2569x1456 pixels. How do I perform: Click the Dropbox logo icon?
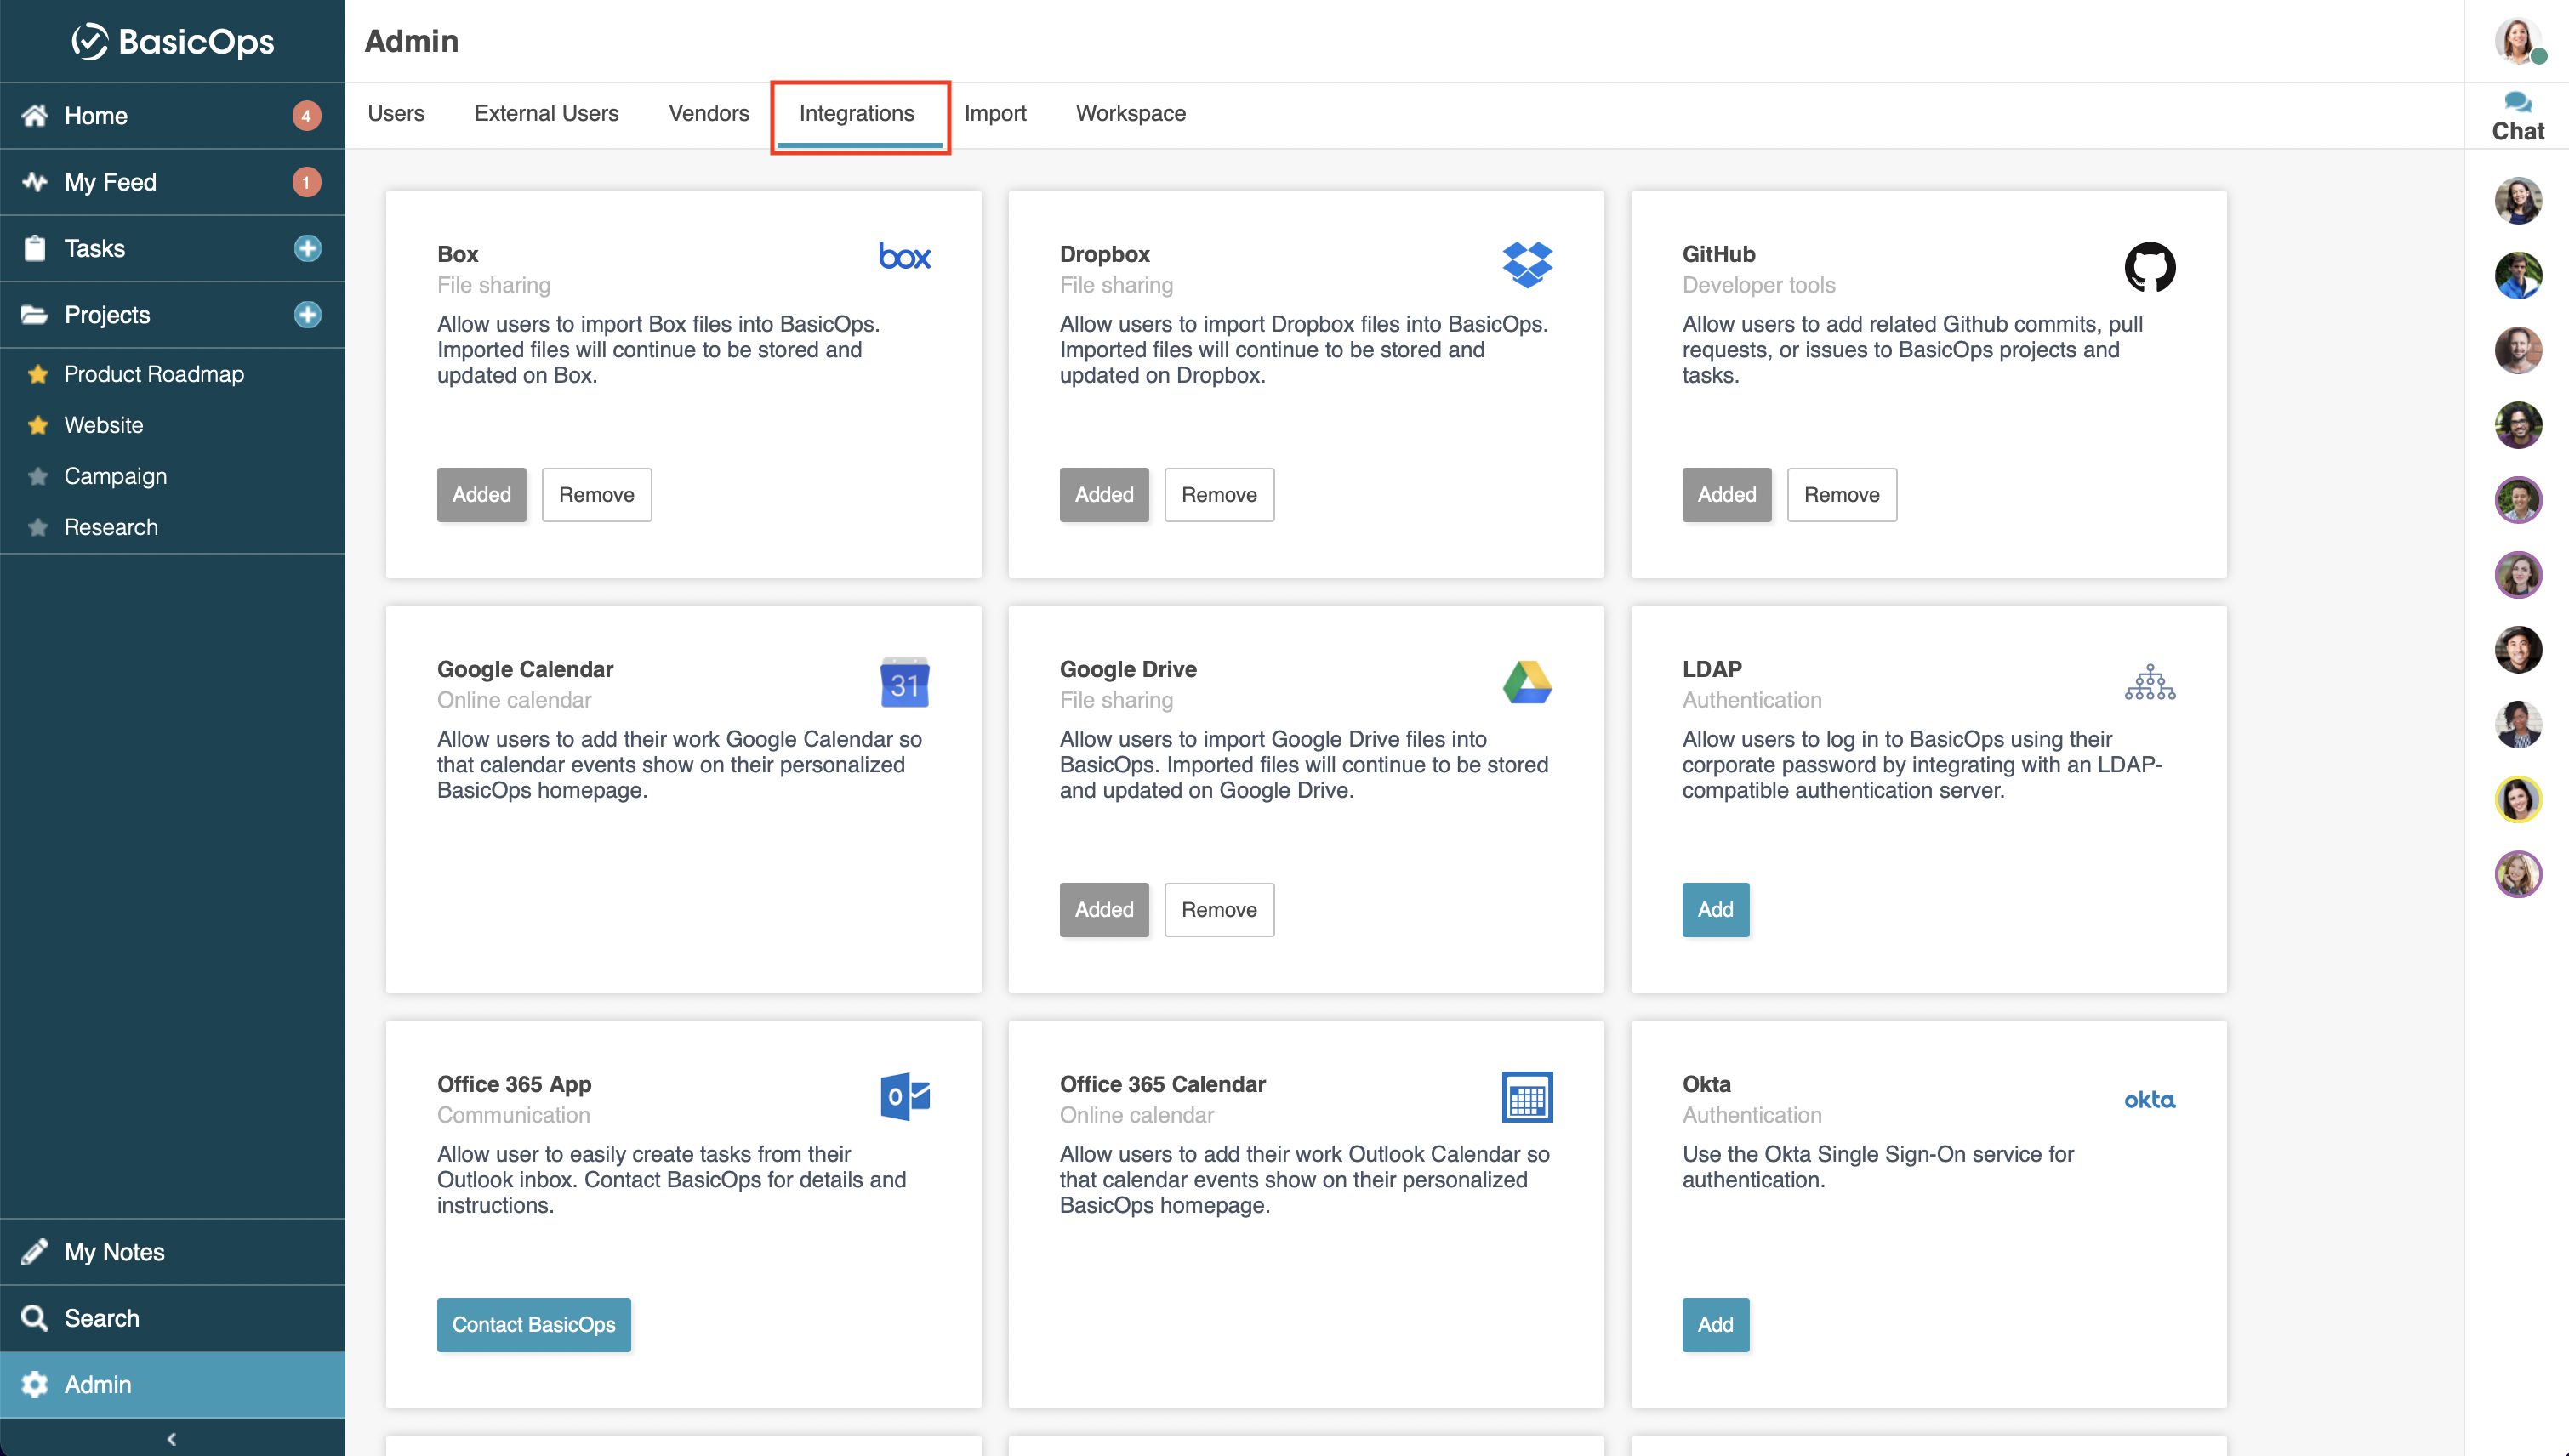click(x=1527, y=265)
